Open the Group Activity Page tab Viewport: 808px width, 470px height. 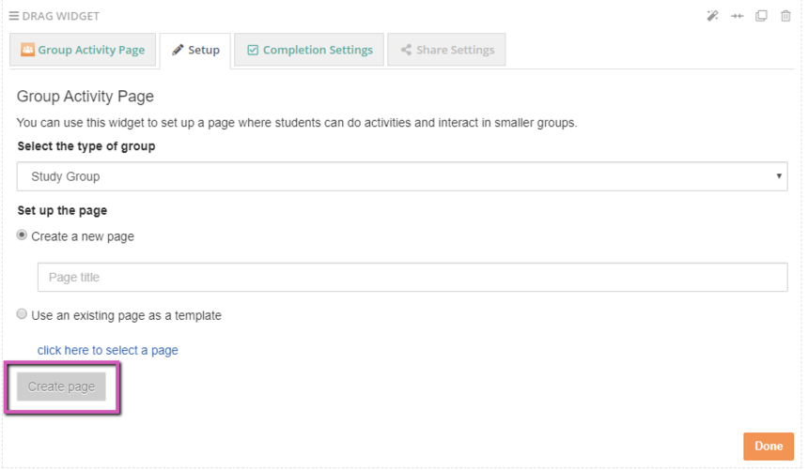83,50
